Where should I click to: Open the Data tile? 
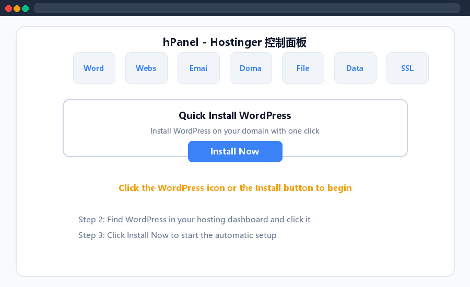coord(355,68)
